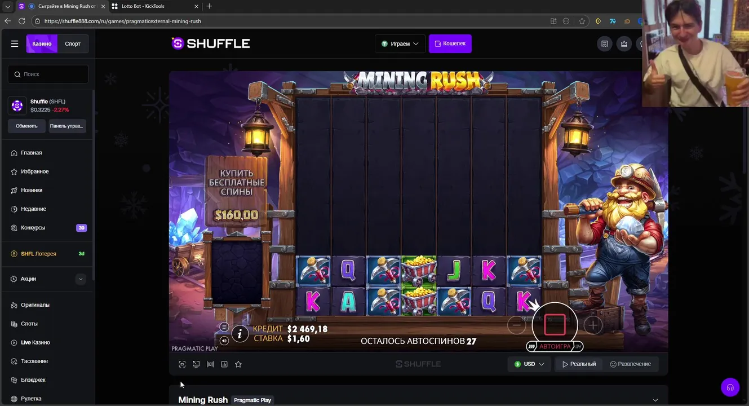
Task: Click the SHUFFLE logo in header
Action: coord(211,43)
